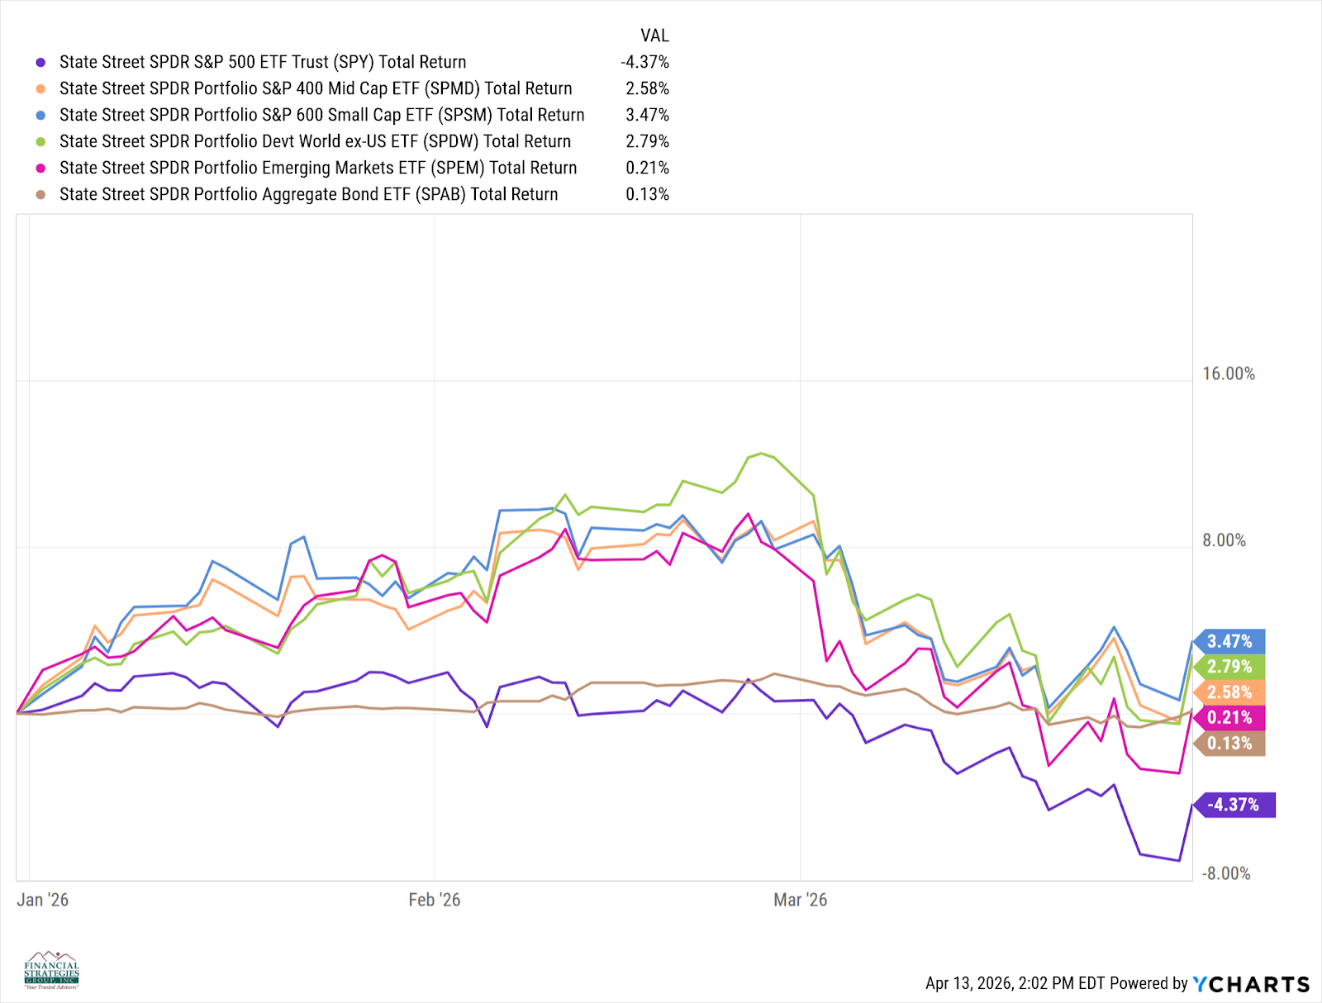Click the blue SPSM legend dot

coord(40,115)
